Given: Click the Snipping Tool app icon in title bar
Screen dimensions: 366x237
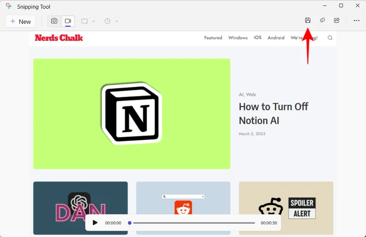Looking at the screenshot, I should [x=9, y=6].
